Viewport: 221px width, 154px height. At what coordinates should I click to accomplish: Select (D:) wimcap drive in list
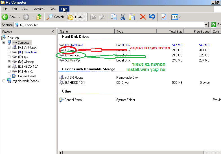click(x=72, y=55)
